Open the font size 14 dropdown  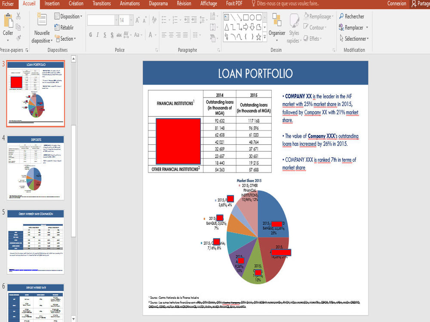[131, 20]
